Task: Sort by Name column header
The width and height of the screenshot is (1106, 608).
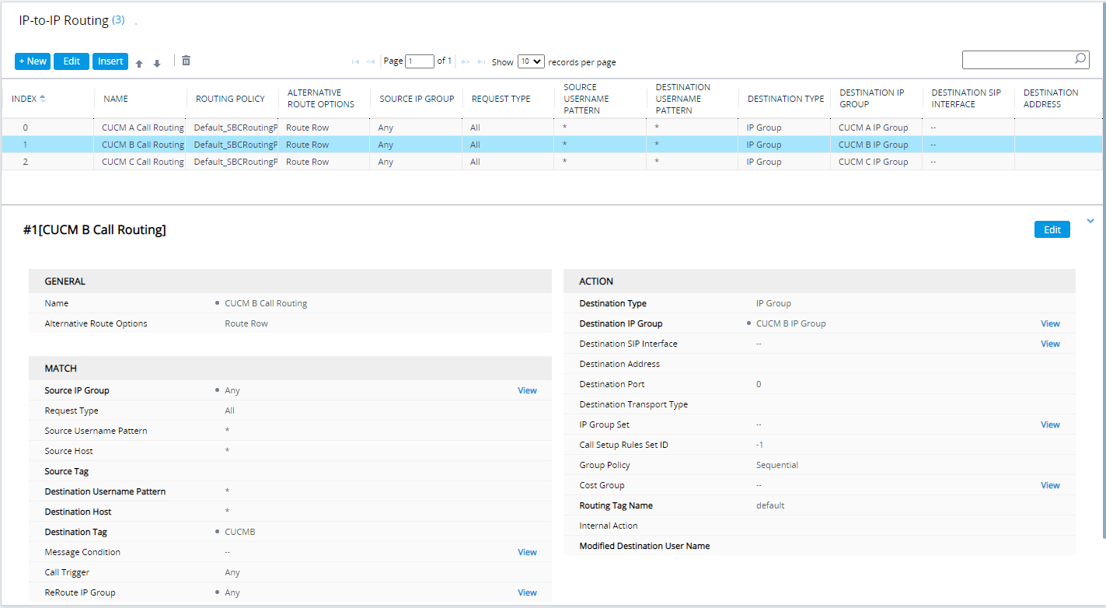Action: click(x=115, y=99)
